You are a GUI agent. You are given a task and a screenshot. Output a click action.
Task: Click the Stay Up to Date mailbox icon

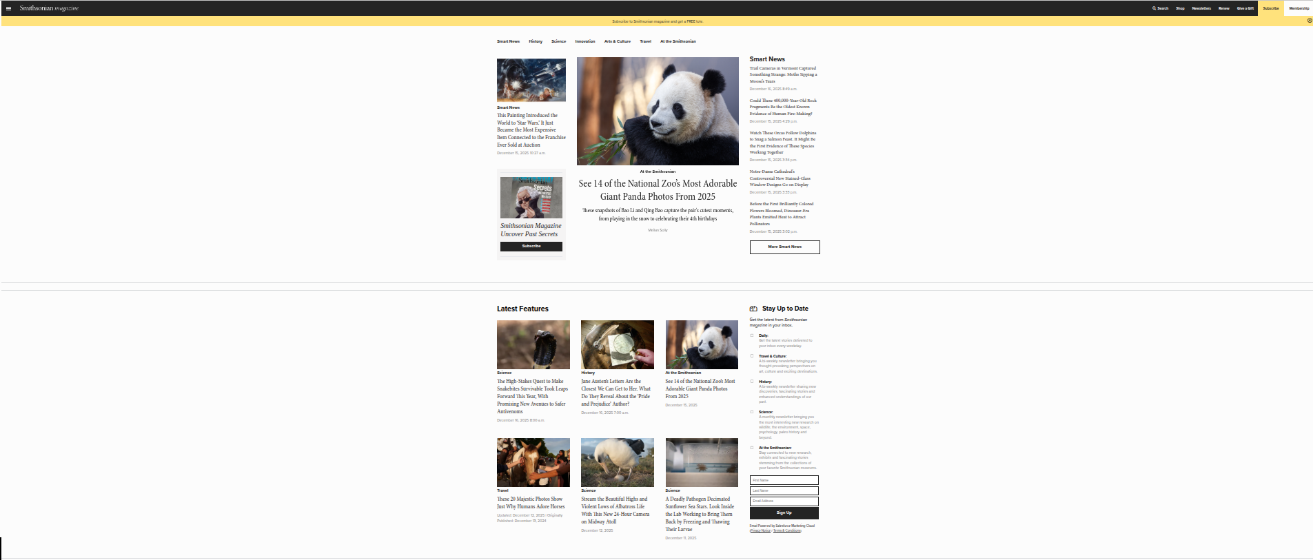753,309
